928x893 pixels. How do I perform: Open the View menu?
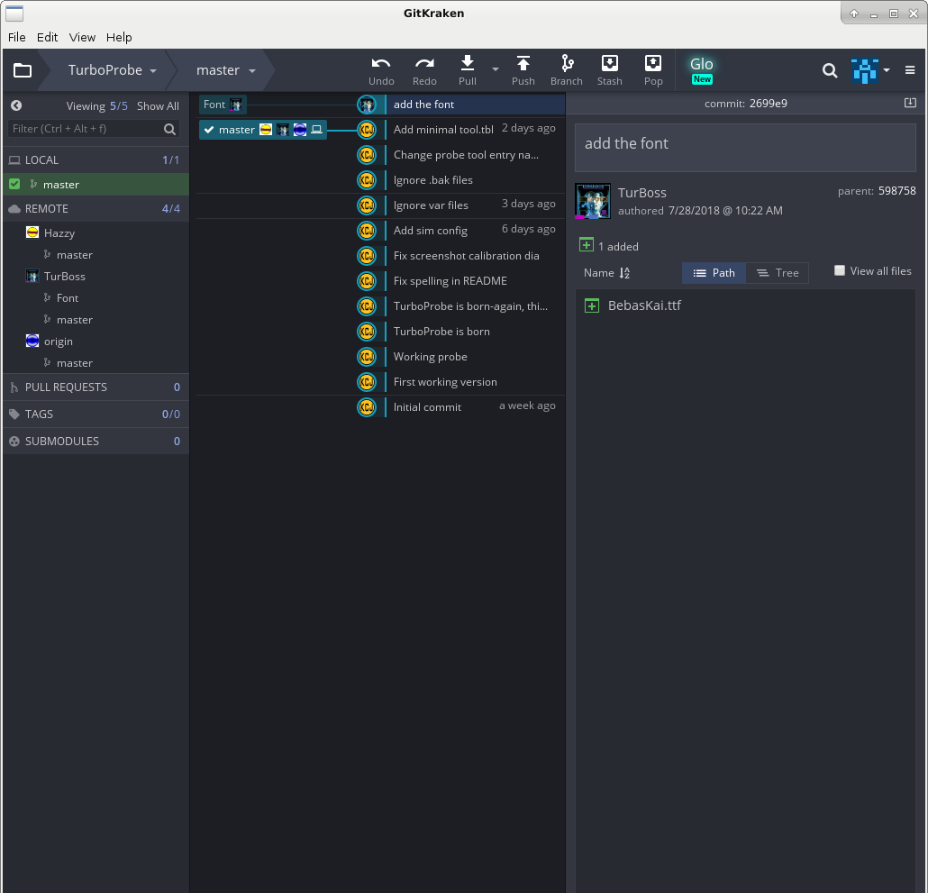click(x=82, y=37)
